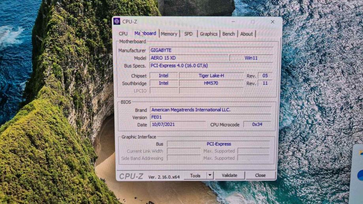Click the empty Current Link Width field
The width and height of the screenshot is (363, 204).
(184, 151)
